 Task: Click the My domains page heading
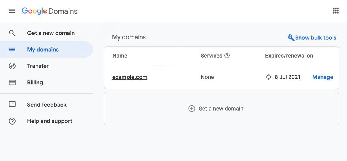click(129, 37)
